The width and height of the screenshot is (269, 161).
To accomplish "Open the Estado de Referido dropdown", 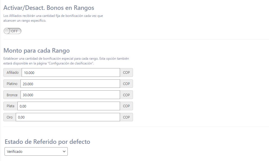I will point(36,152).
